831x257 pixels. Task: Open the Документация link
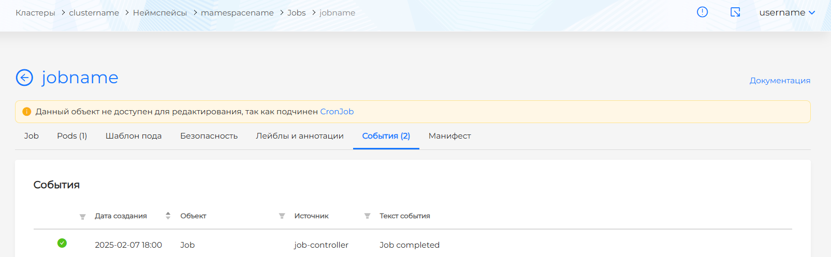coord(780,81)
